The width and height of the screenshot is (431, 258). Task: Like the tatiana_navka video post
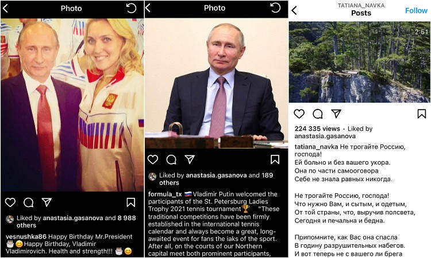pyautogui.click(x=299, y=114)
